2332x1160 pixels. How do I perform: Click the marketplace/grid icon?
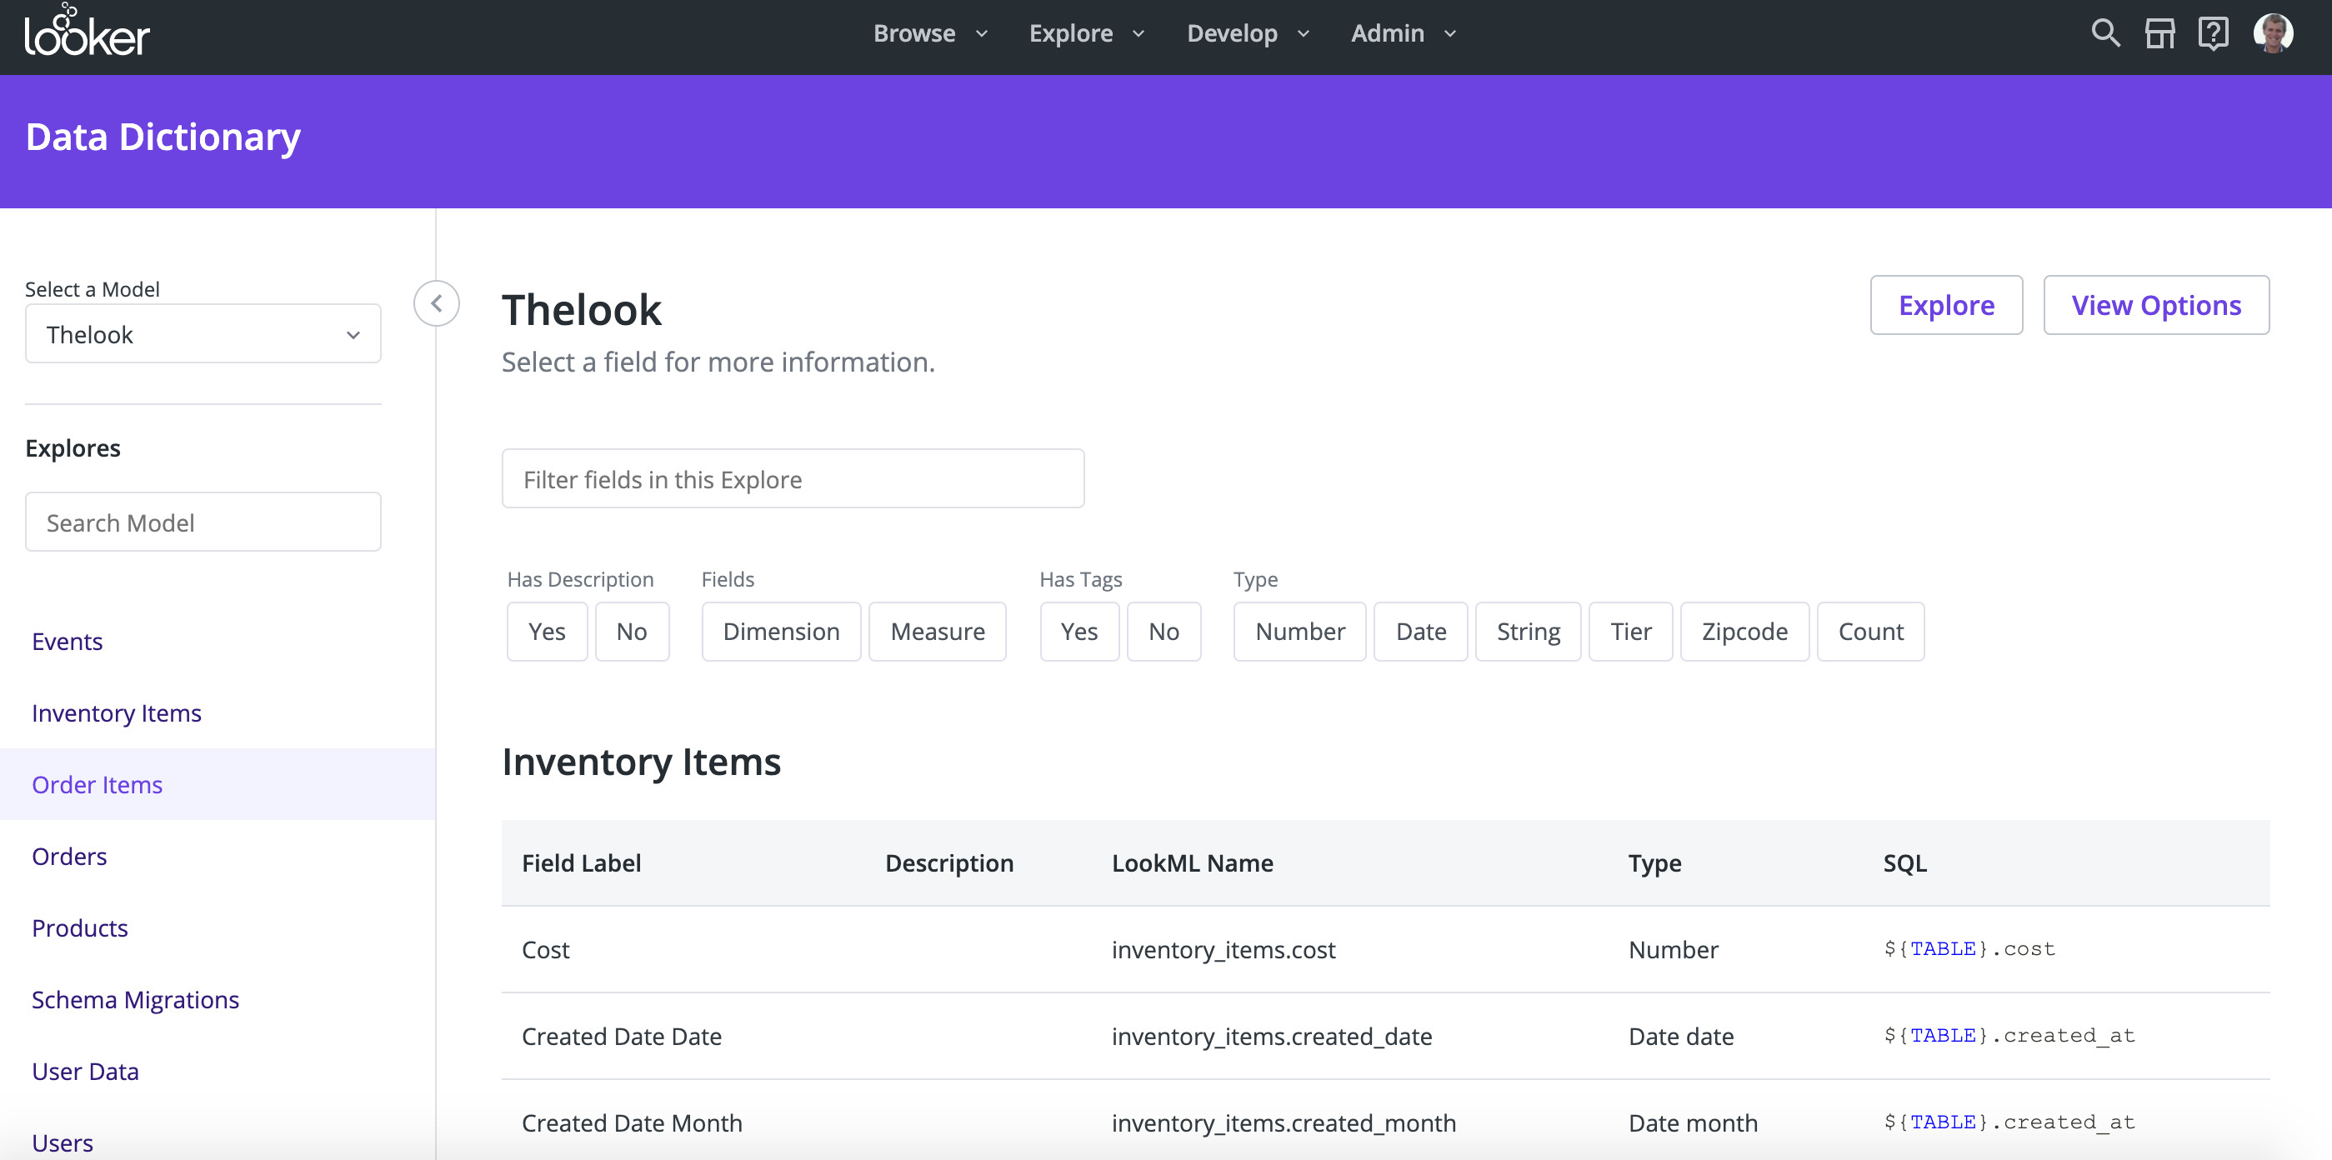point(2158,32)
